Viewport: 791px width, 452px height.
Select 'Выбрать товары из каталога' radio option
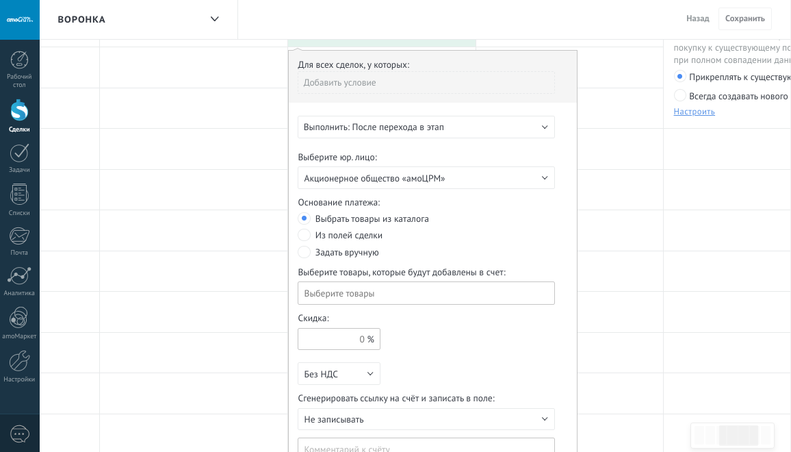(304, 218)
